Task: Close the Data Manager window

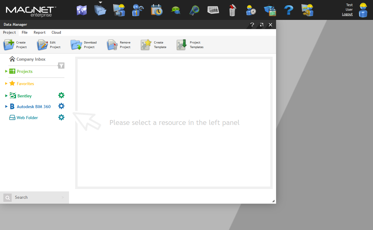Action: (270, 25)
